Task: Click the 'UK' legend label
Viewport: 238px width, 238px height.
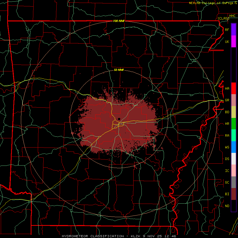Action: (x=227, y=42)
